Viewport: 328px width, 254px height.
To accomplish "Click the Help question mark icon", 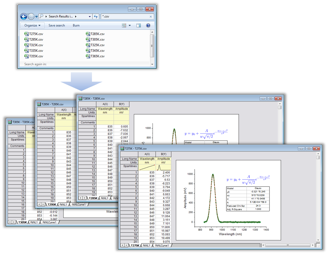I will 148,26.
